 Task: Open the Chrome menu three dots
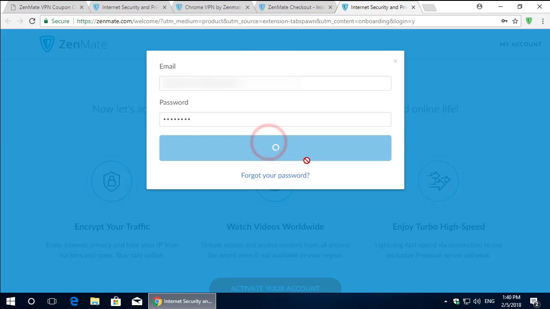542,21
